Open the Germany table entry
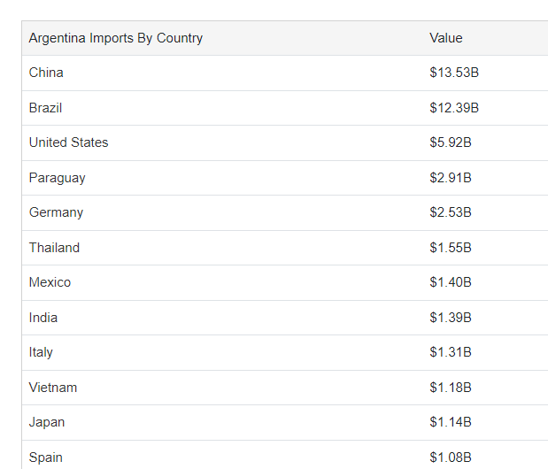 (56, 212)
